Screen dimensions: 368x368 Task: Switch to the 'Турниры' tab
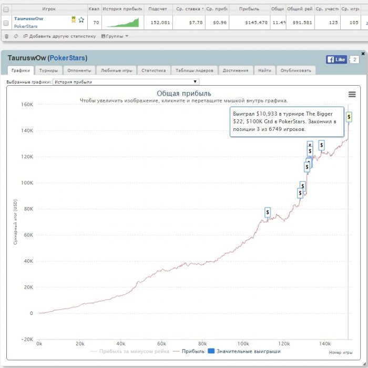48,70
